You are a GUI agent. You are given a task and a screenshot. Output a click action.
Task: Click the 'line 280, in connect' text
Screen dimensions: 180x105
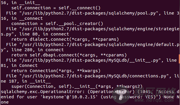point(38,50)
